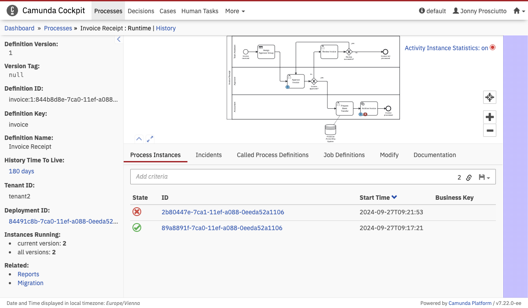Sort by Start Time column arrow
Image resolution: width=528 pixels, height=308 pixels.
(x=394, y=198)
